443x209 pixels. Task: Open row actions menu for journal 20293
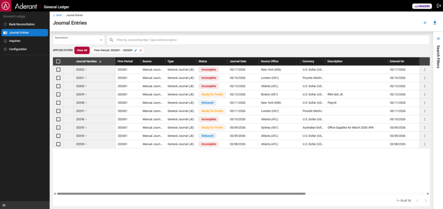[x=424, y=144]
